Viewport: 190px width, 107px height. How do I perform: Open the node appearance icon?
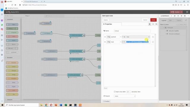click(x=156, y=24)
